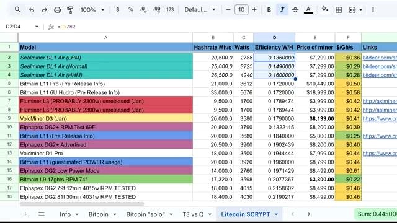Switch to Bitcoin "solo" sheet tab
397x223 pixels.
point(146,214)
